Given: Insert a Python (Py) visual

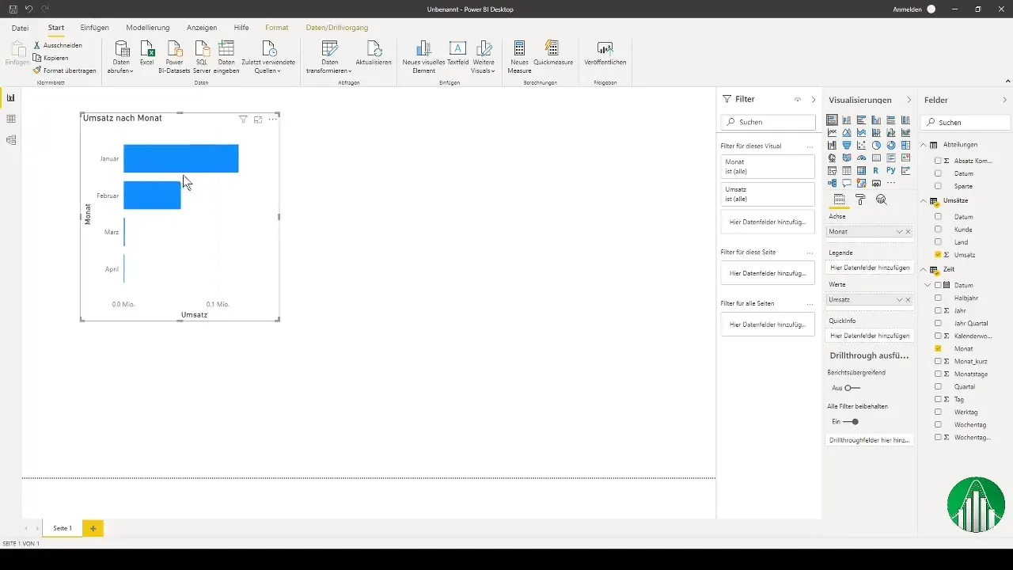Looking at the screenshot, I should tap(891, 170).
